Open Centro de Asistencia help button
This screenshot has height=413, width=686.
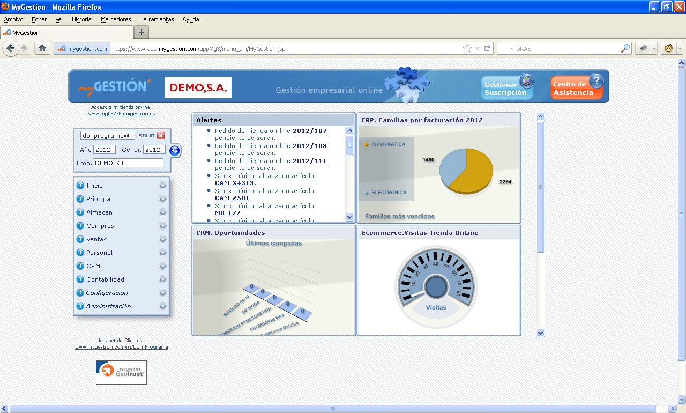pos(577,87)
